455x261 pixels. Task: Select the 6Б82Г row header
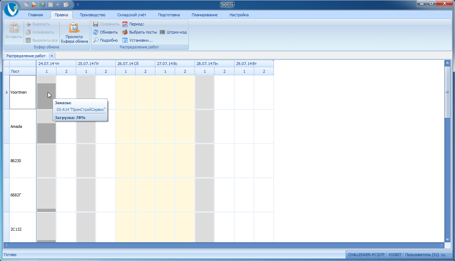tap(23, 195)
